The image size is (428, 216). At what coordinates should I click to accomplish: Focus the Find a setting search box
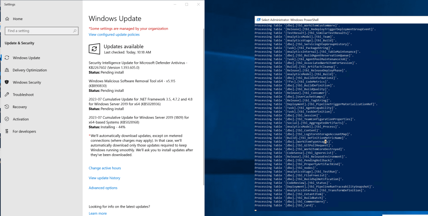tap(41, 31)
